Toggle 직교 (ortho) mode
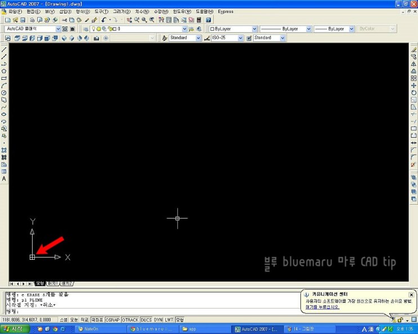Screen dimensions: 418x334 point(85,320)
